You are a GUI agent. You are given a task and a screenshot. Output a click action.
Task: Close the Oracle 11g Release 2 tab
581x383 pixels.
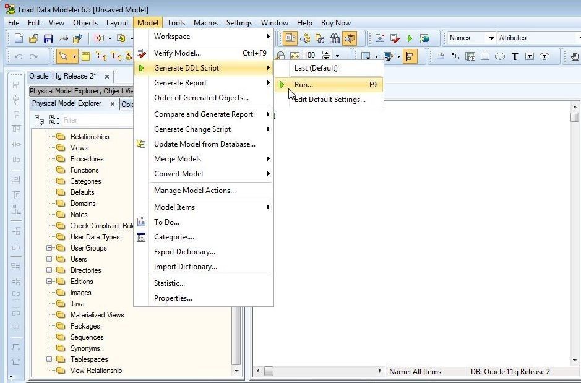click(106, 77)
